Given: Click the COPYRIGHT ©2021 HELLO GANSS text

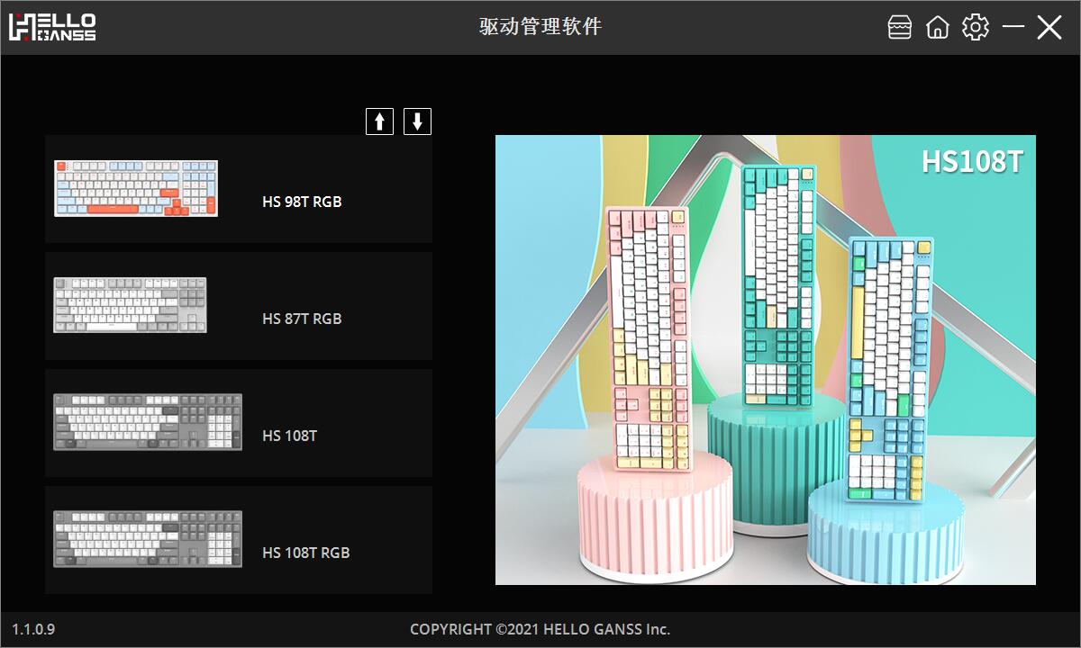Looking at the screenshot, I should pyautogui.click(x=540, y=629).
